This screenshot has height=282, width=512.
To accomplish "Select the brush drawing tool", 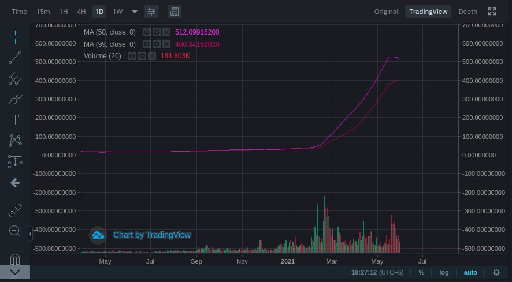I will coord(15,99).
